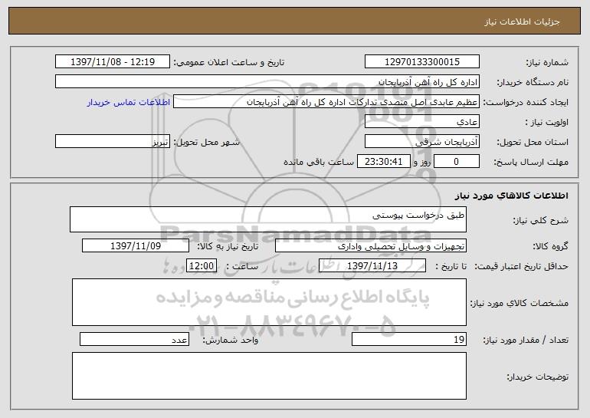Click the label مهلت ارسال پاسخ
The height and width of the screenshot is (418, 590).
tap(531, 162)
